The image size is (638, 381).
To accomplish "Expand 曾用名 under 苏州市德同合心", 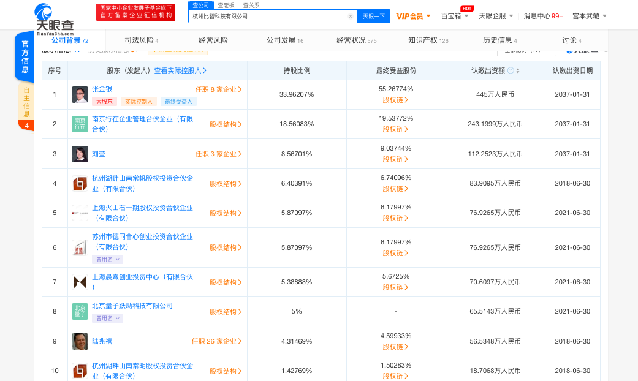I will coord(107,259).
